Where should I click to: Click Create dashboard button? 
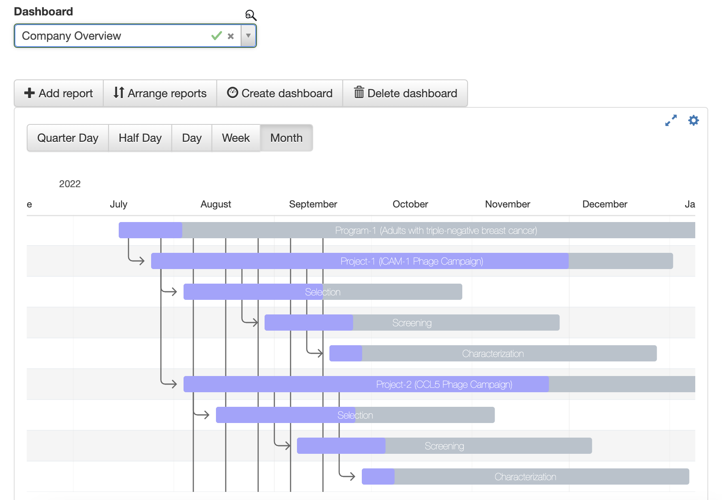(280, 93)
